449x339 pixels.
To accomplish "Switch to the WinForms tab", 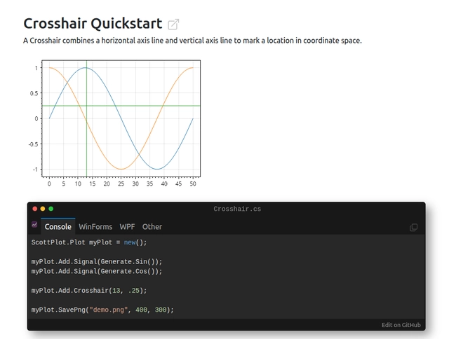I will [95, 227].
